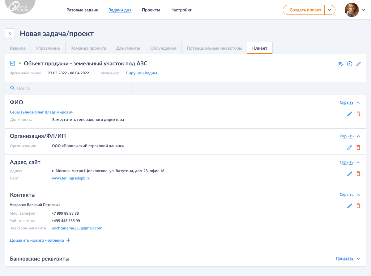
Task: Open the user avatar menu chevron
Action: (363, 10)
